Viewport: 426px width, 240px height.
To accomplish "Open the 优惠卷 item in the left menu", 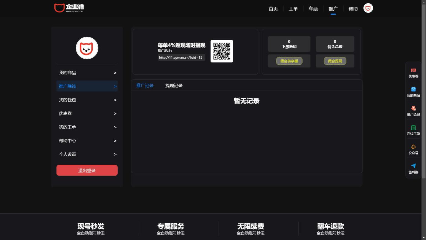I will (x=87, y=113).
